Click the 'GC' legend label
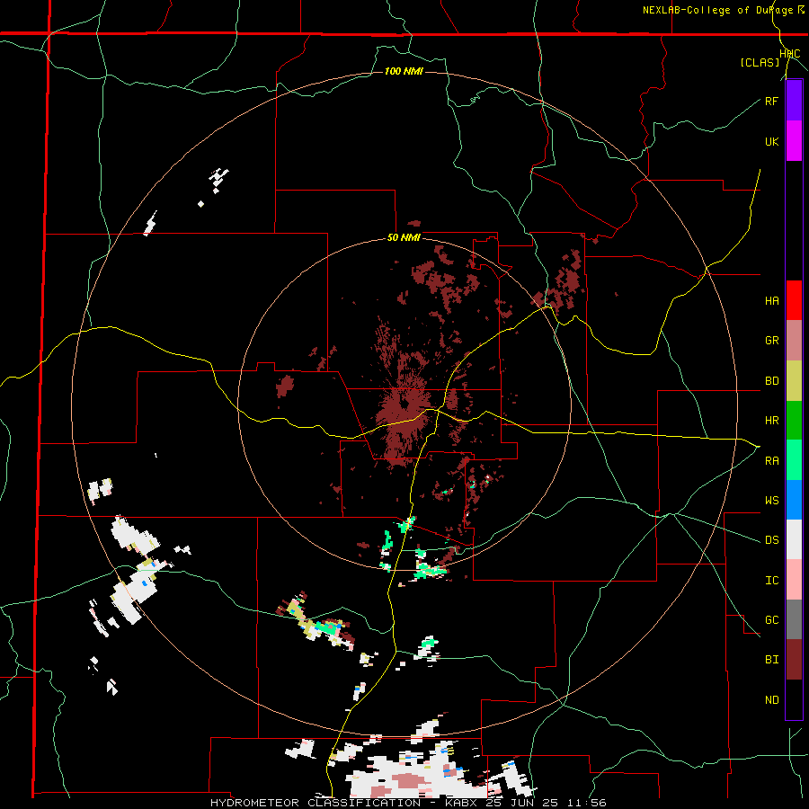Viewport: 809px width, 809px height. click(771, 619)
